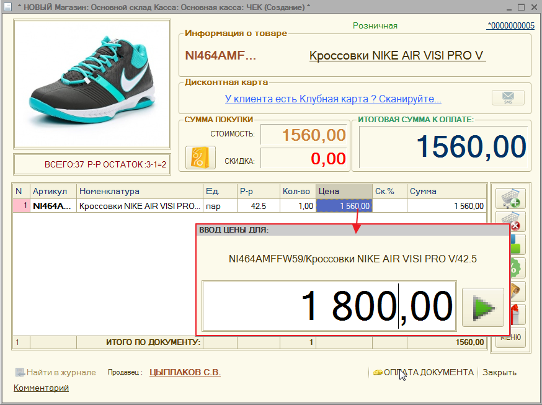Click the price input field showing 1 800,00
This screenshot has height=405, width=542.
pyautogui.click(x=329, y=306)
